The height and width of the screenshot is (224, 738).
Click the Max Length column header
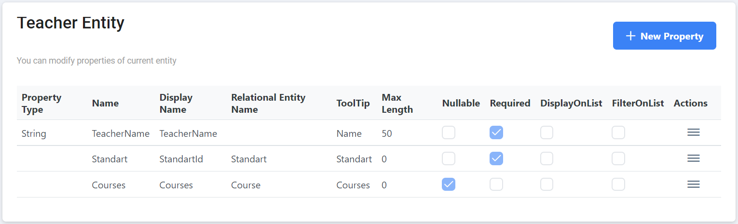click(x=397, y=103)
